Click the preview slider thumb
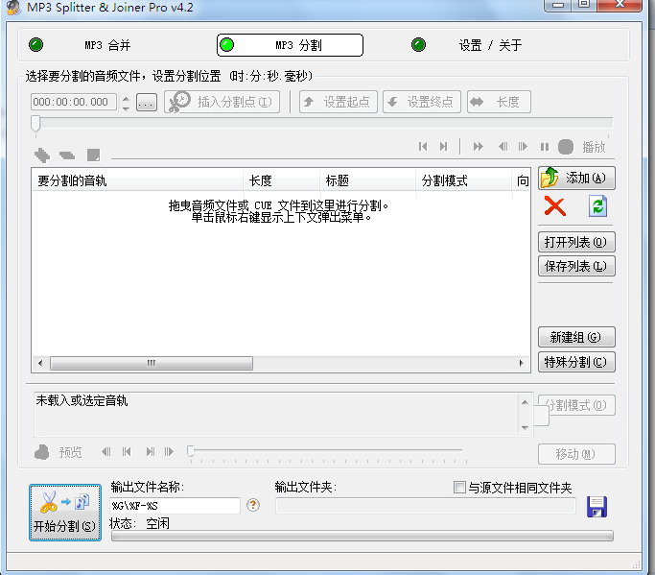 (191, 451)
